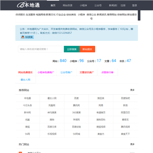This screenshot has width=153, height=153.
Task: Open 百度经验 in the recommended sites
Action: tap(76, 127)
